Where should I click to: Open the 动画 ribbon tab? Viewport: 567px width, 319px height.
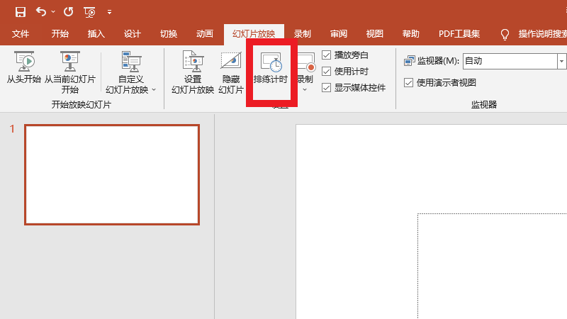(x=204, y=34)
